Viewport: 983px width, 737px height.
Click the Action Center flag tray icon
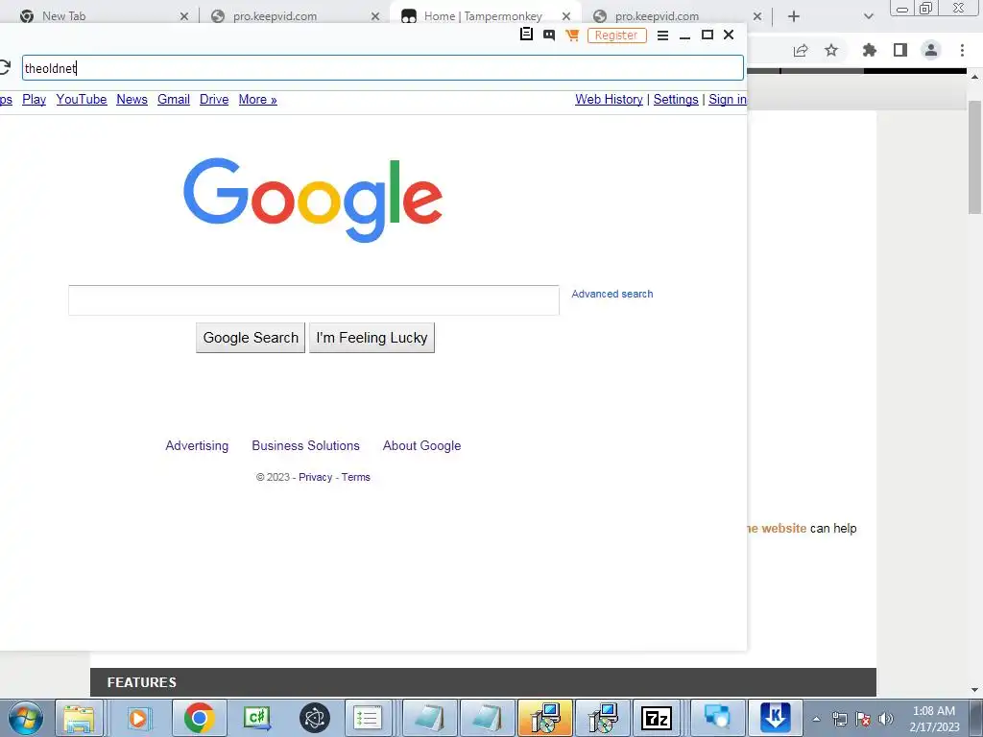tap(863, 719)
